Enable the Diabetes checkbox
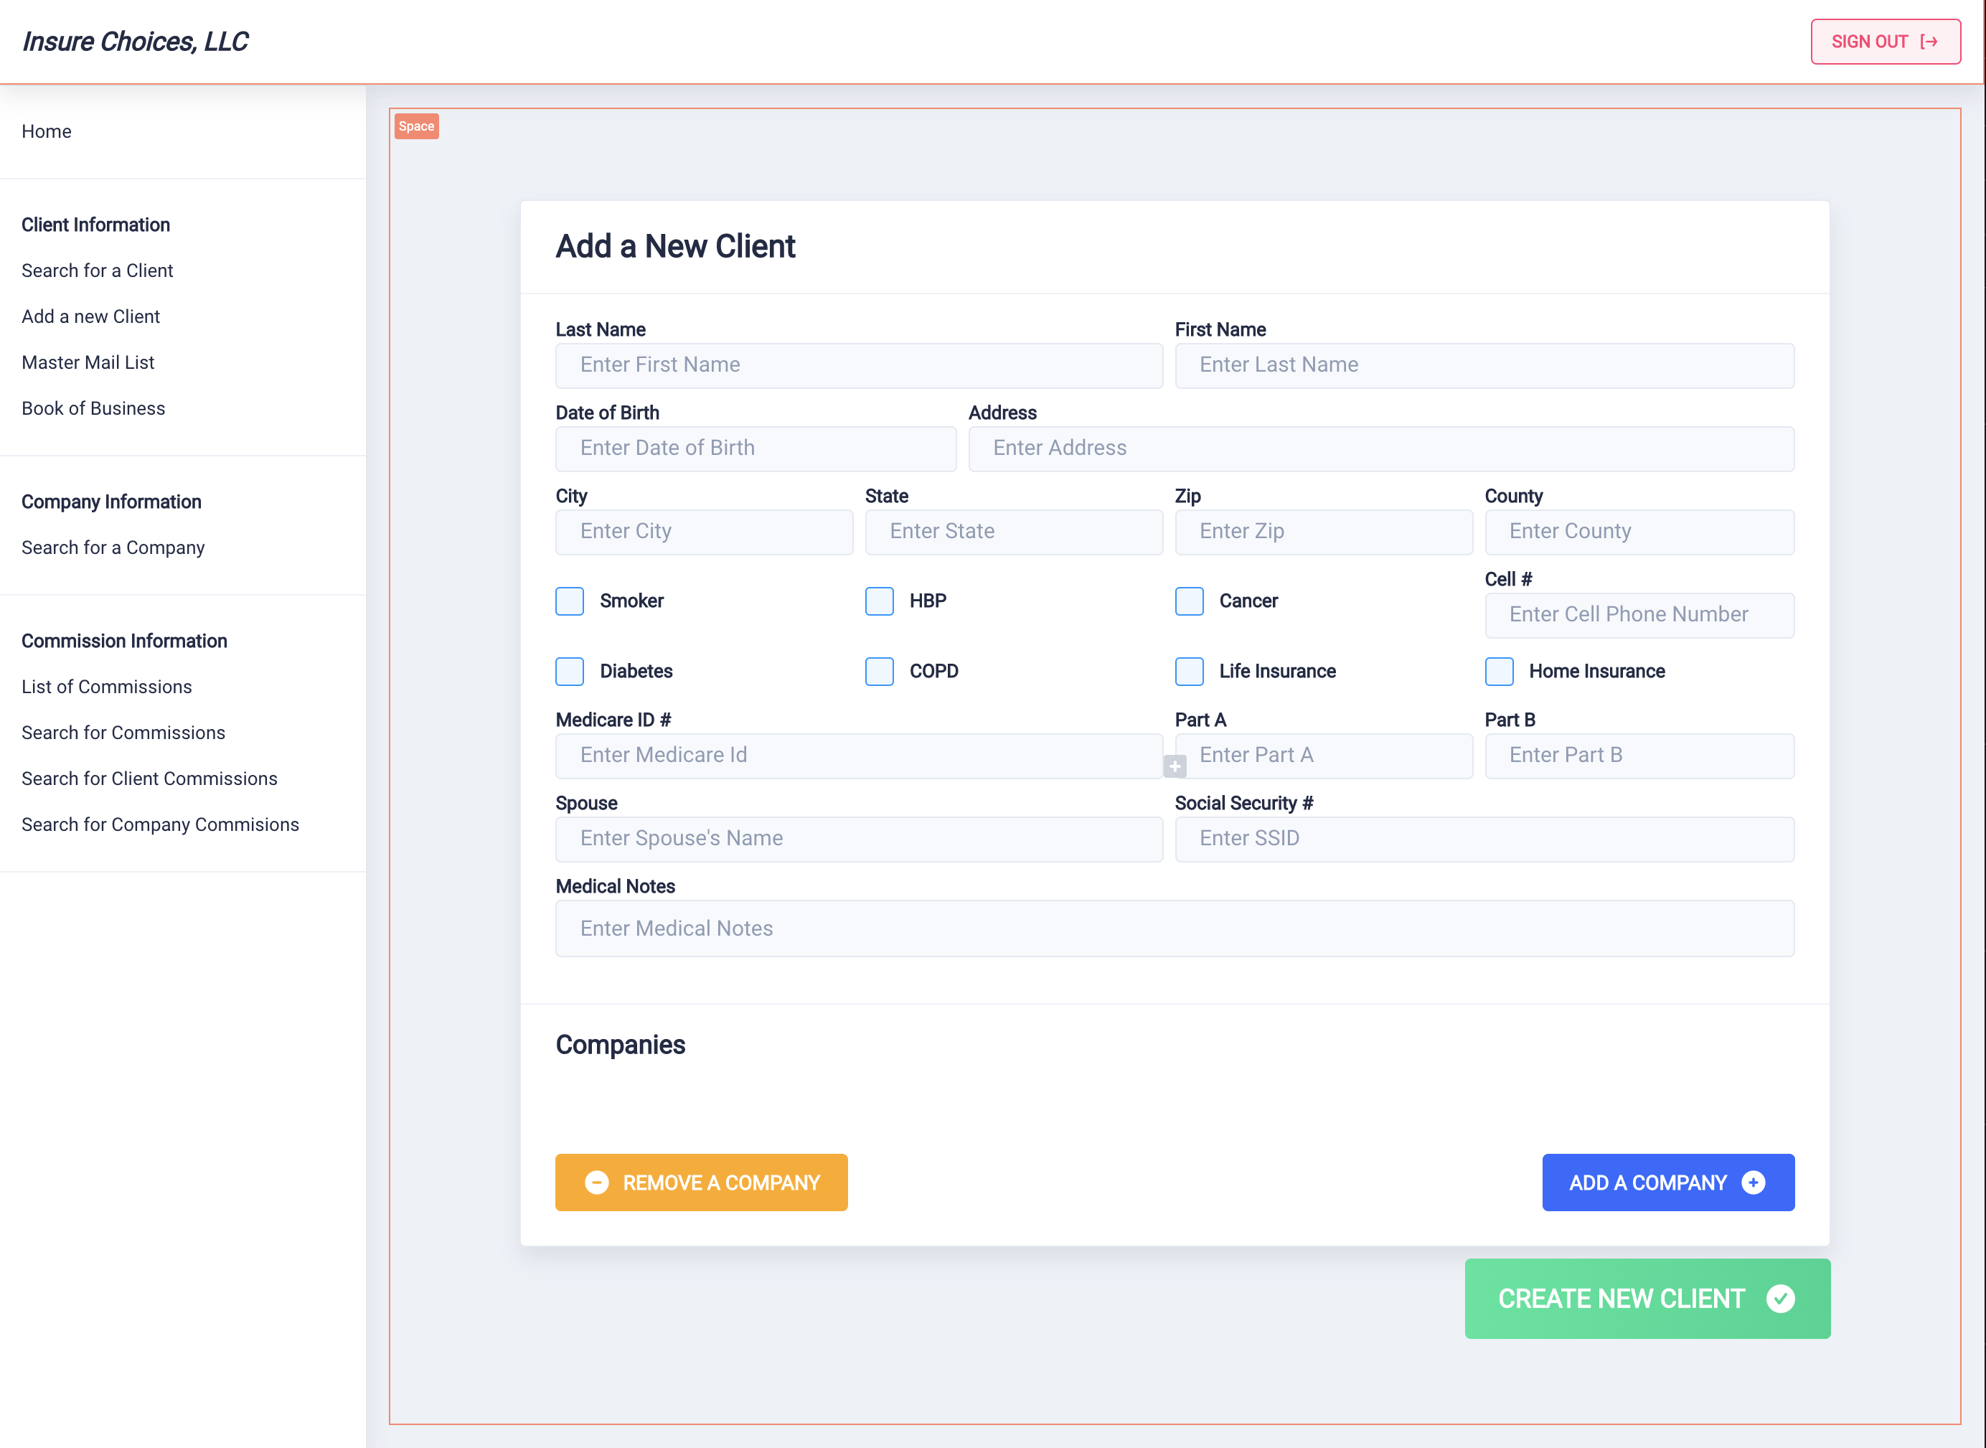This screenshot has height=1448, width=1986. pyautogui.click(x=570, y=672)
